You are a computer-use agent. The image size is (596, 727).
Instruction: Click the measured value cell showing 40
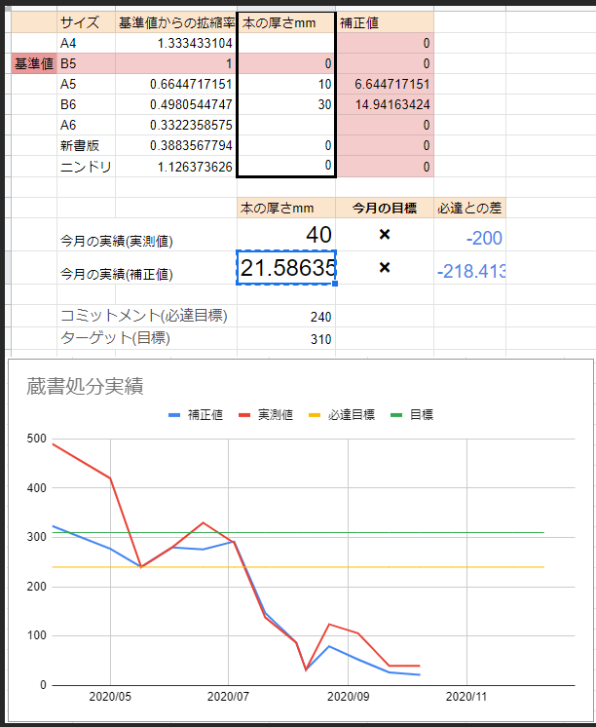[x=286, y=235]
